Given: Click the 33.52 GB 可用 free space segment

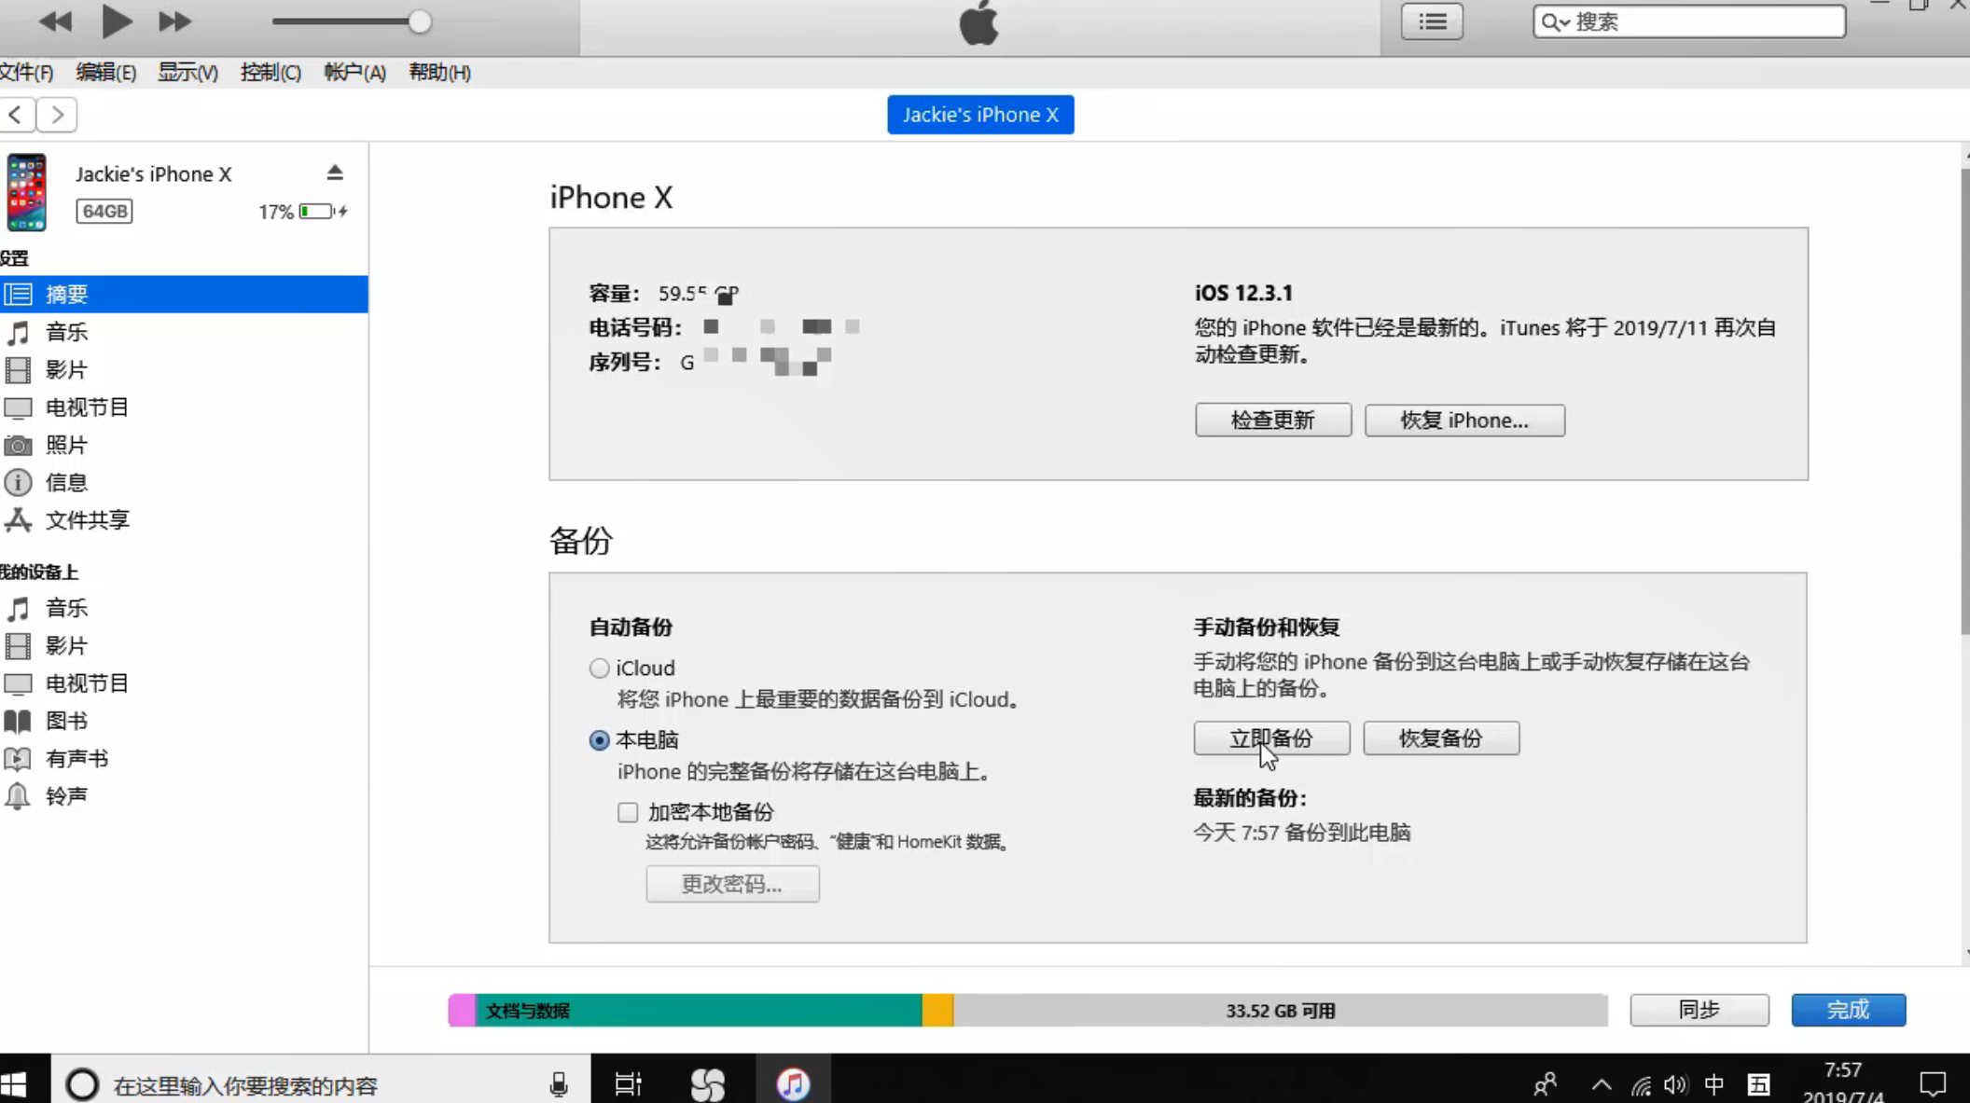Looking at the screenshot, I should pos(1280,1011).
